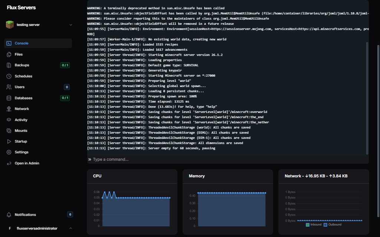This screenshot has width=380, height=237.
Task: Click the 'Server empty for 60 seconds, pausing' log line
Action: (x=151, y=148)
